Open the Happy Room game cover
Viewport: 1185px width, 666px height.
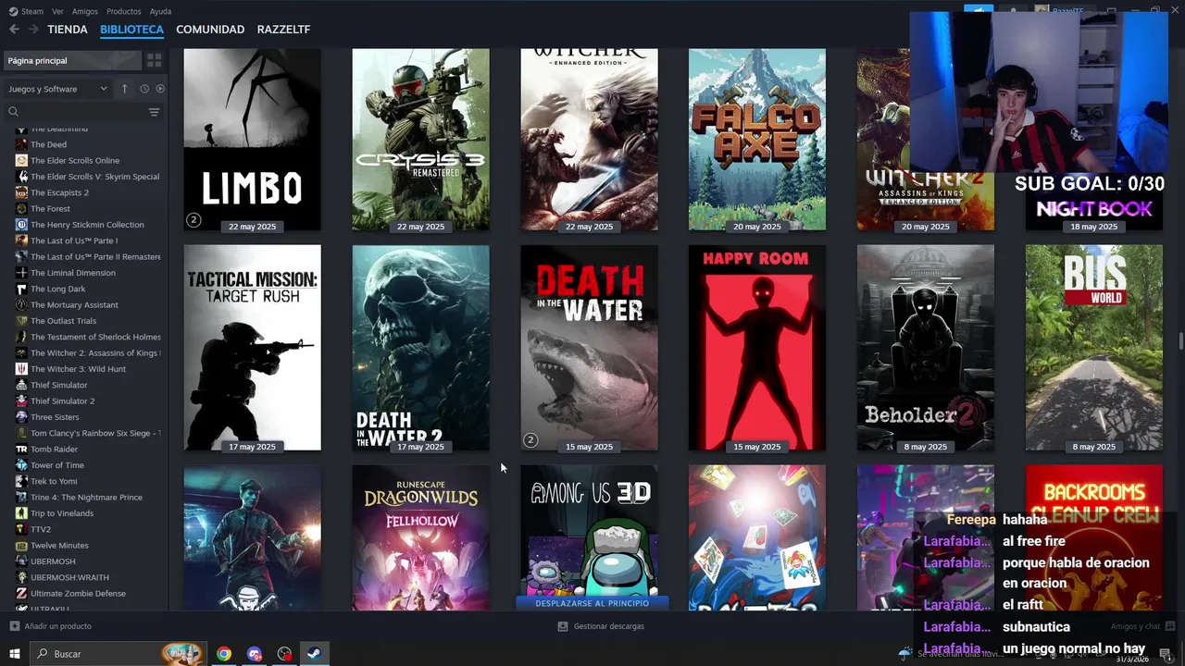[x=757, y=348]
